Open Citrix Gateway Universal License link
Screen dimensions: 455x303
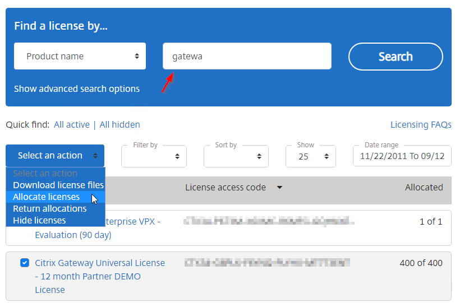pyautogui.click(x=100, y=276)
